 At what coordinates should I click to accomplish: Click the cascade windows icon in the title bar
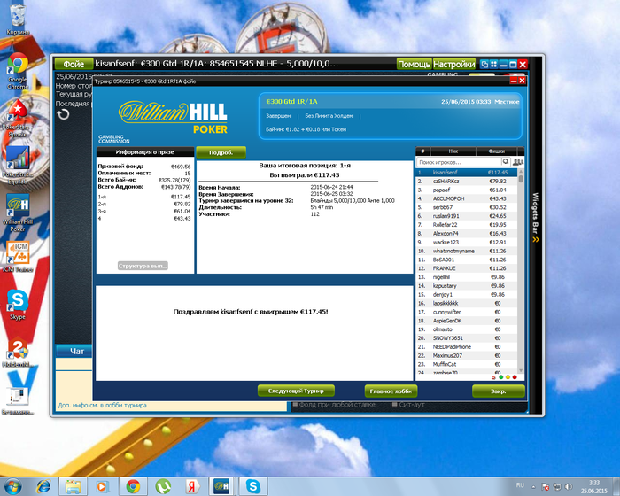click(484, 64)
